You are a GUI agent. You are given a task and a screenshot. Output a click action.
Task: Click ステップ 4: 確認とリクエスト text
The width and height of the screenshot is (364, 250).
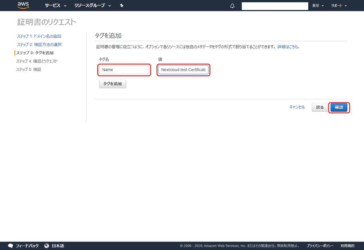(x=37, y=61)
